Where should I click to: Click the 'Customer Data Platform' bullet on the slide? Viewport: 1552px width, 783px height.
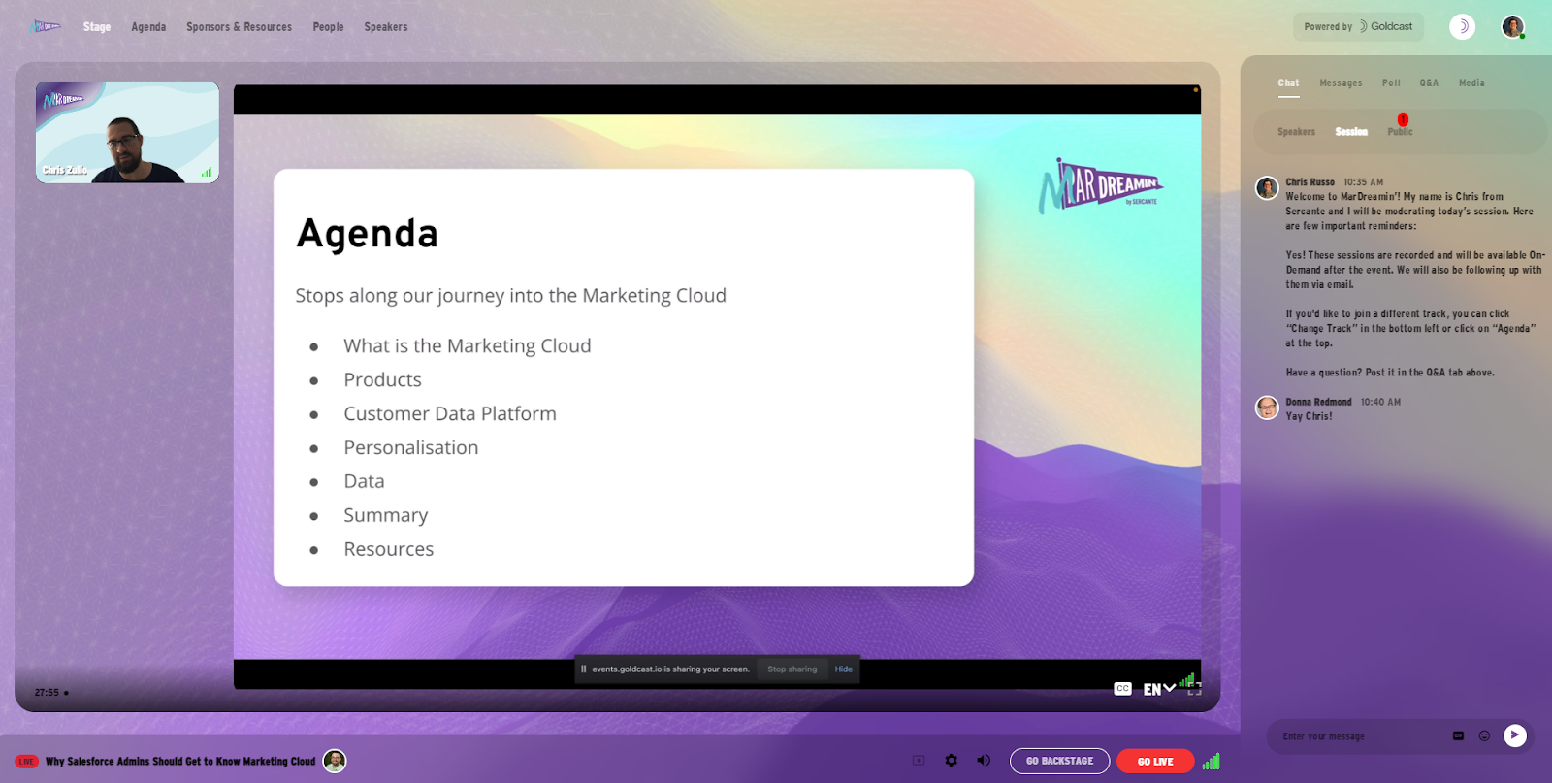pyautogui.click(x=450, y=414)
